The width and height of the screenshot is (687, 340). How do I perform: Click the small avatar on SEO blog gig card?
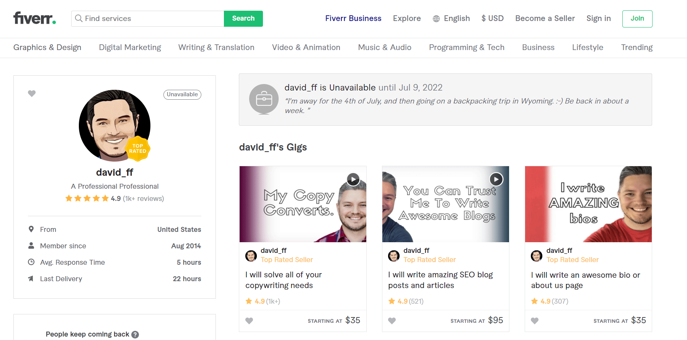pyautogui.click(x=394, y=256)
